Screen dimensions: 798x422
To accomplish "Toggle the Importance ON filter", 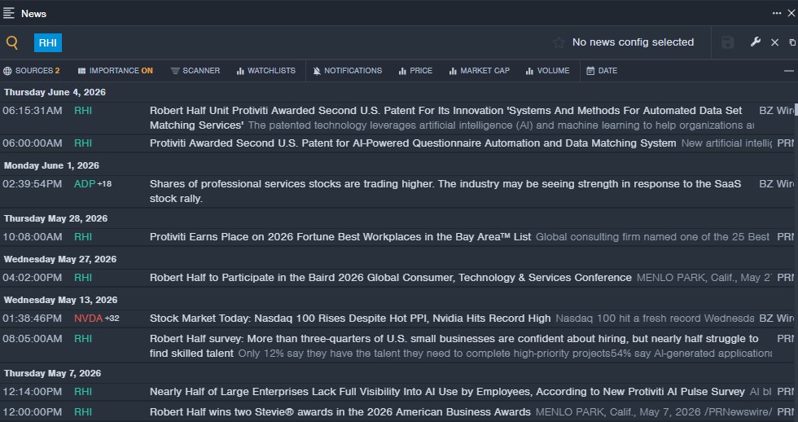I will (115, 71).
